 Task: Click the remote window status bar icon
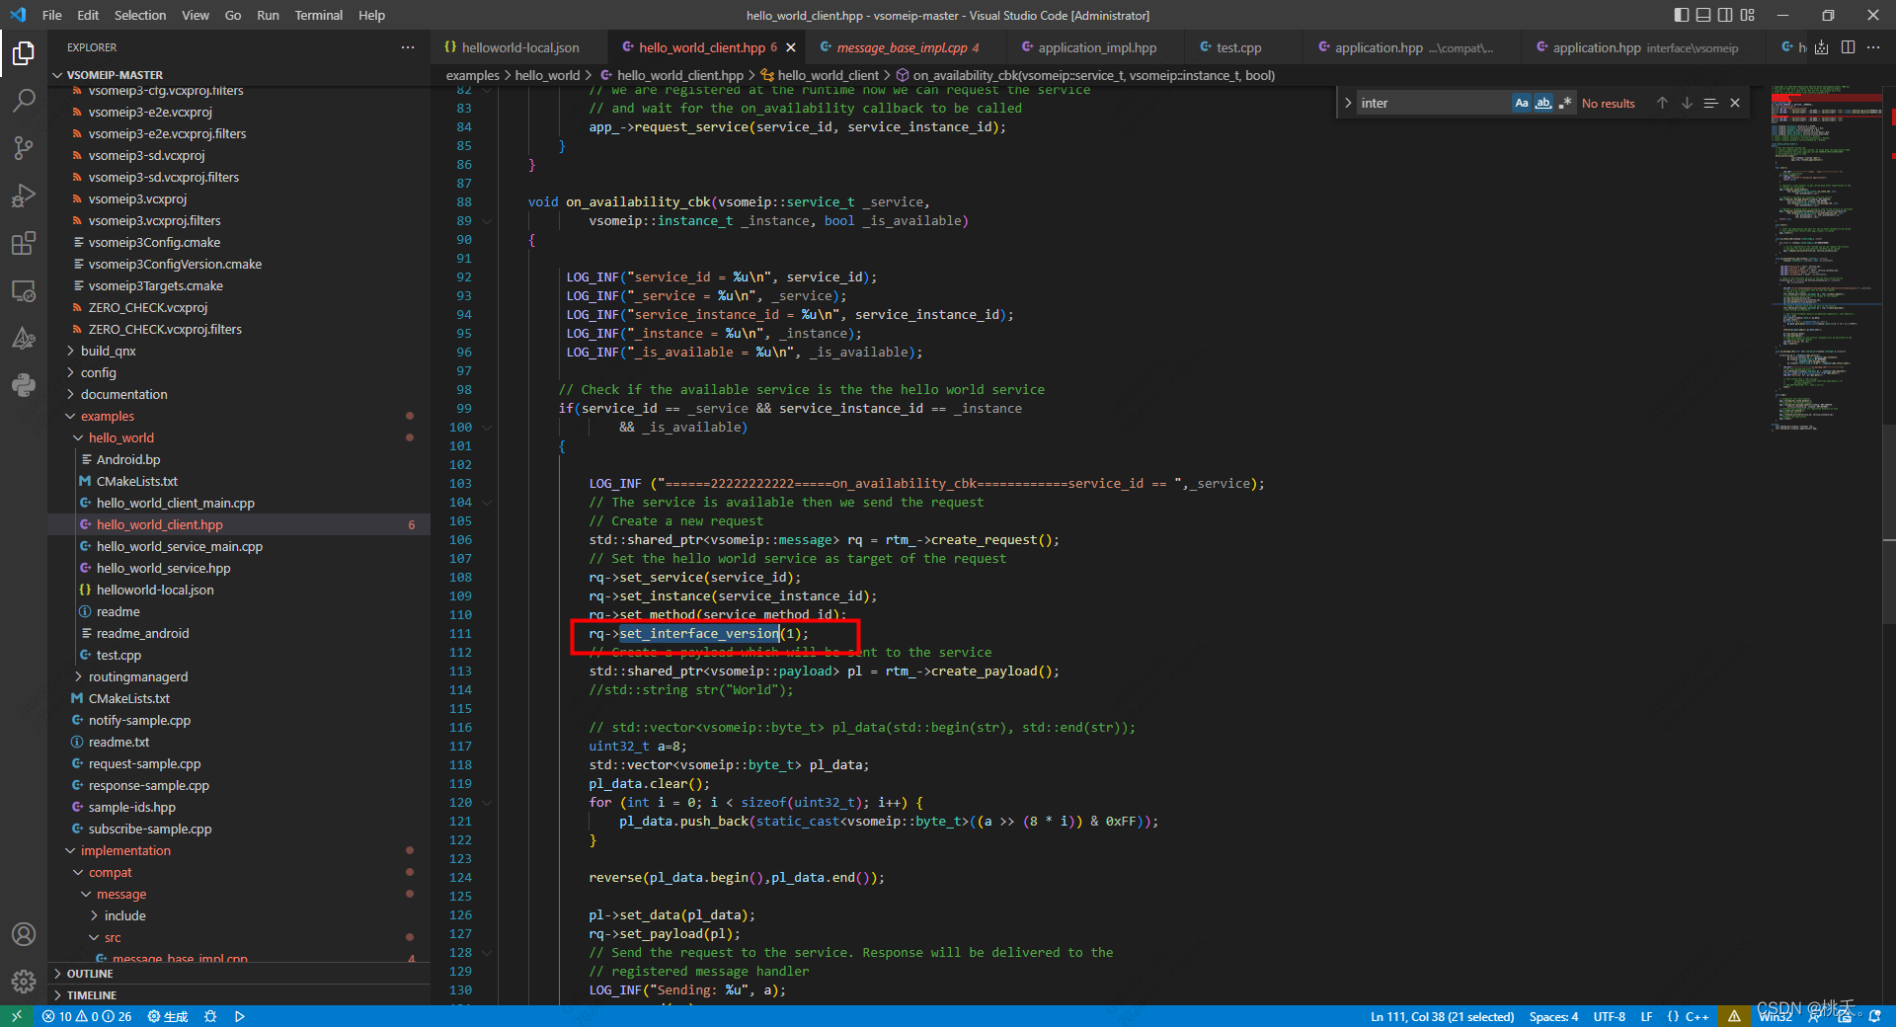17,1016
